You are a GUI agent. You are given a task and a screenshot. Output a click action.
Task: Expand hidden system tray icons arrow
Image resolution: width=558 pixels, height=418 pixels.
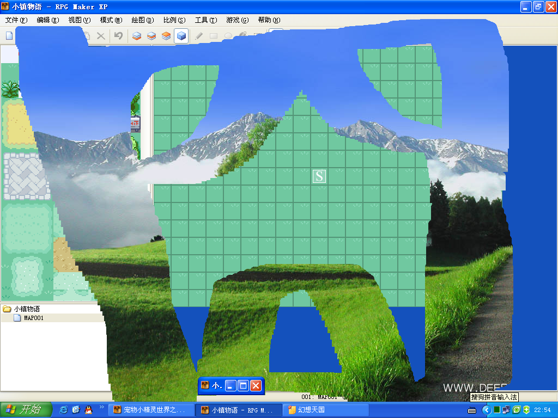(487, 410)
